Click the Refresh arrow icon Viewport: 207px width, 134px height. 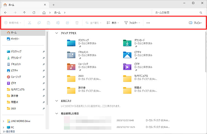34,13
